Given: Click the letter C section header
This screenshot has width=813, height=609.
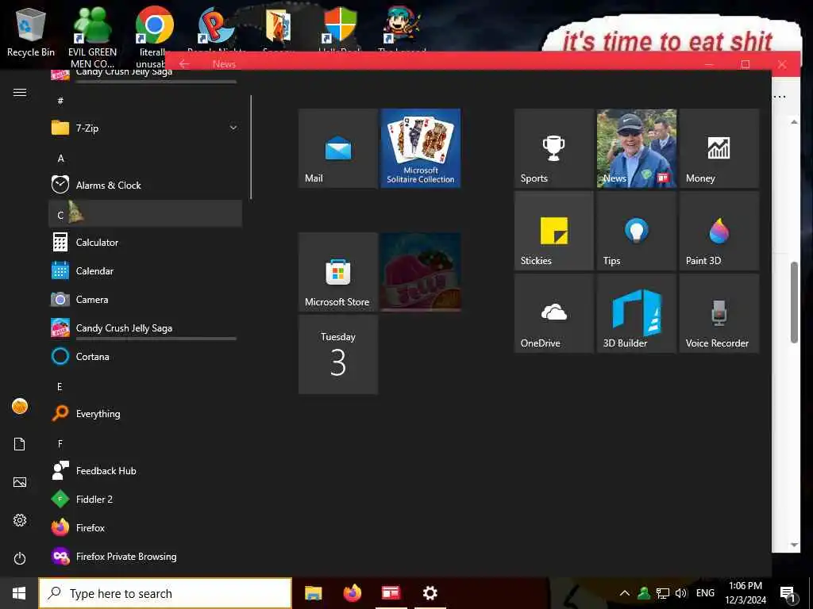Looking at the screenshot, I should click(x=145, y=213).
